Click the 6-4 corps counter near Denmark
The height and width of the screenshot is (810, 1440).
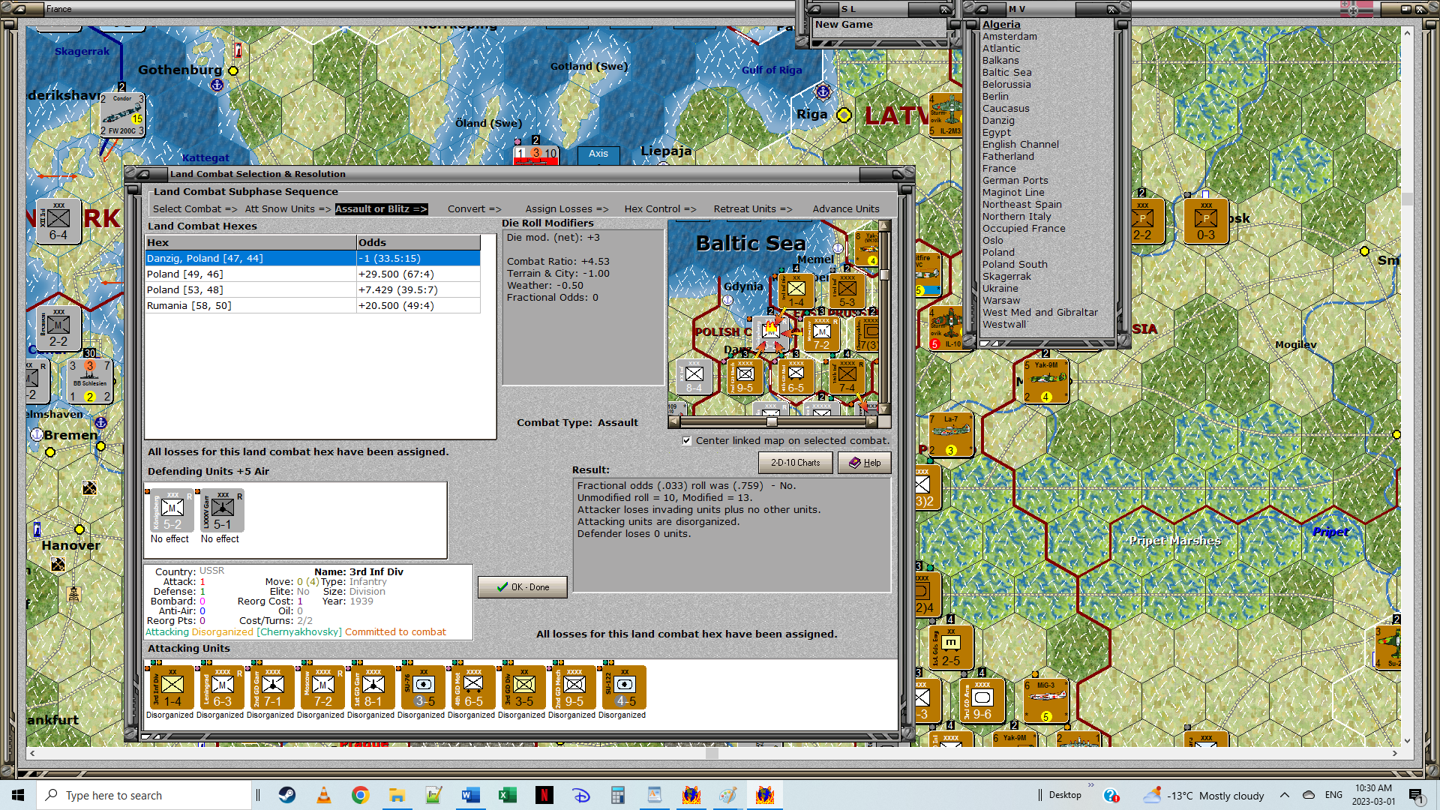click(58, 222)
